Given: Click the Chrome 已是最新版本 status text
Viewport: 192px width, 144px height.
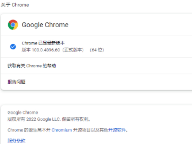Looking at the screenshot, I should coord(43,43).
